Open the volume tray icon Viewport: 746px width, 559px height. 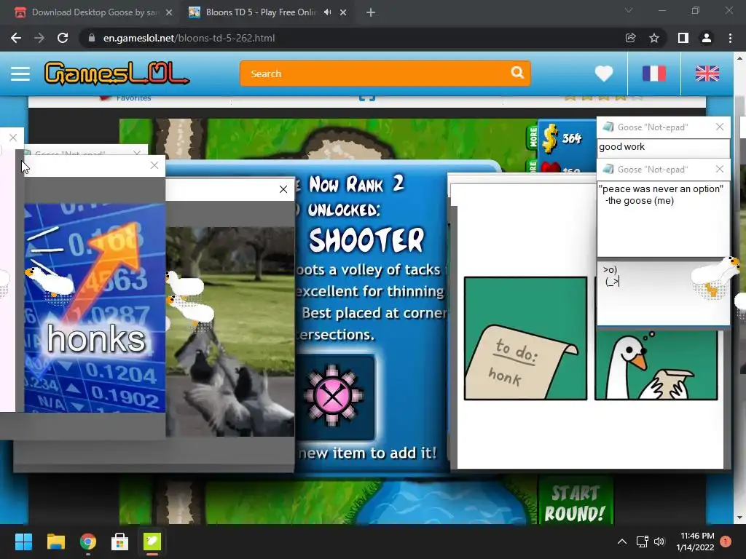tap(659, 542)
